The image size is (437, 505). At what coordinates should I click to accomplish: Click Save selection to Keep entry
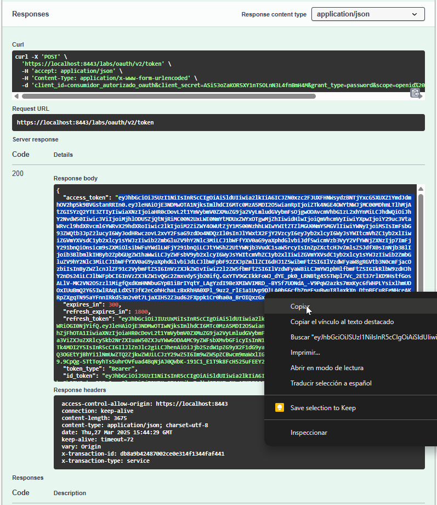351,408
